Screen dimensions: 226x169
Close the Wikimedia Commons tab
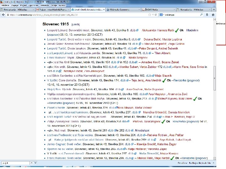[139, 10]
